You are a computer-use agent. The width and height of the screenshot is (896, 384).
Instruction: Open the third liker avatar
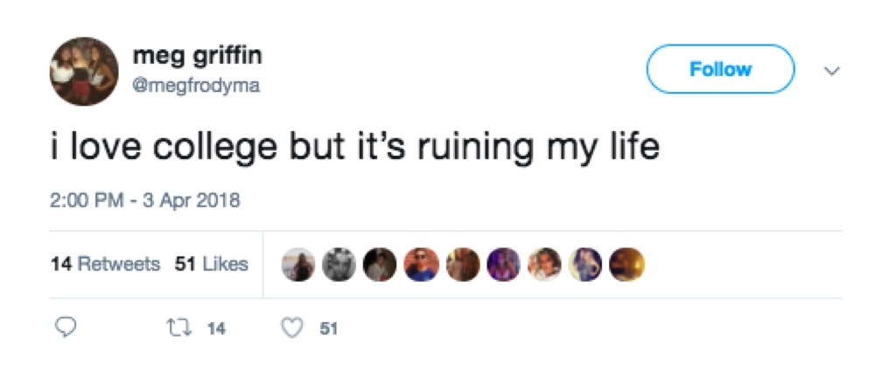(x=380, y=264)
